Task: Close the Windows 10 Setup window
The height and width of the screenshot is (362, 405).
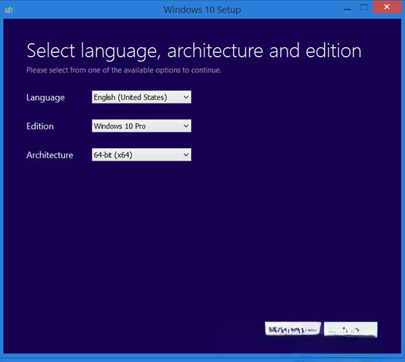Action: tap(387, 7)
